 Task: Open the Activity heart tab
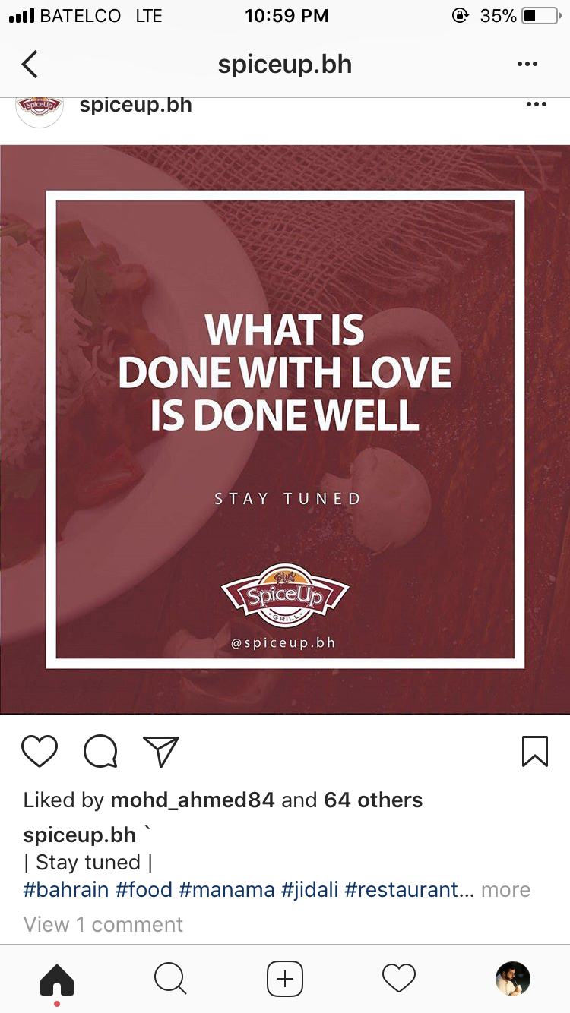[x=399, y=979]
